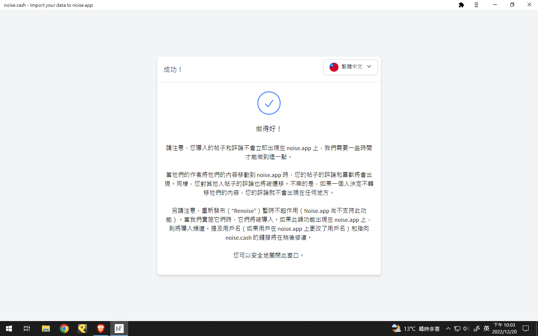This screenshot has width=538, height=336.
Task: Close the noise.cash import window
Action: 529,5
